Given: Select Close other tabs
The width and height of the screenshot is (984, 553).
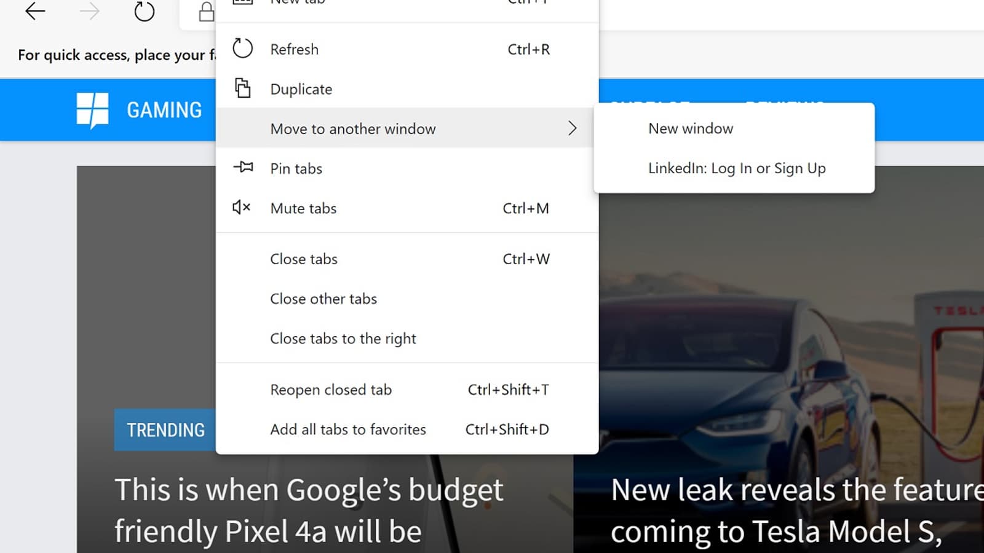Looking at the screenshot, I should [x=323, y=299].
